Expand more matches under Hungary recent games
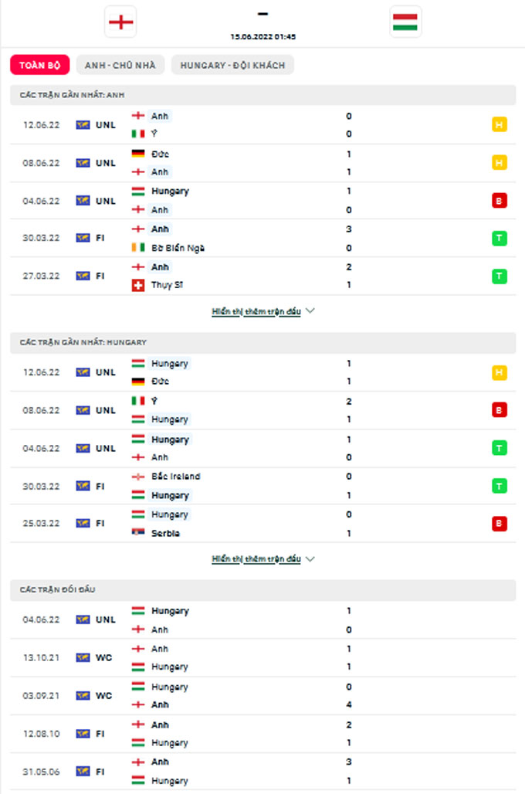The image size is (525, 794). coord(256,558)
